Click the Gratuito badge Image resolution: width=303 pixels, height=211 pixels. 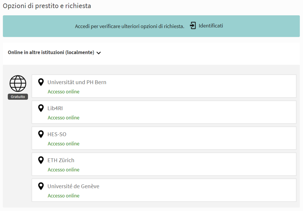coord(18,97)
